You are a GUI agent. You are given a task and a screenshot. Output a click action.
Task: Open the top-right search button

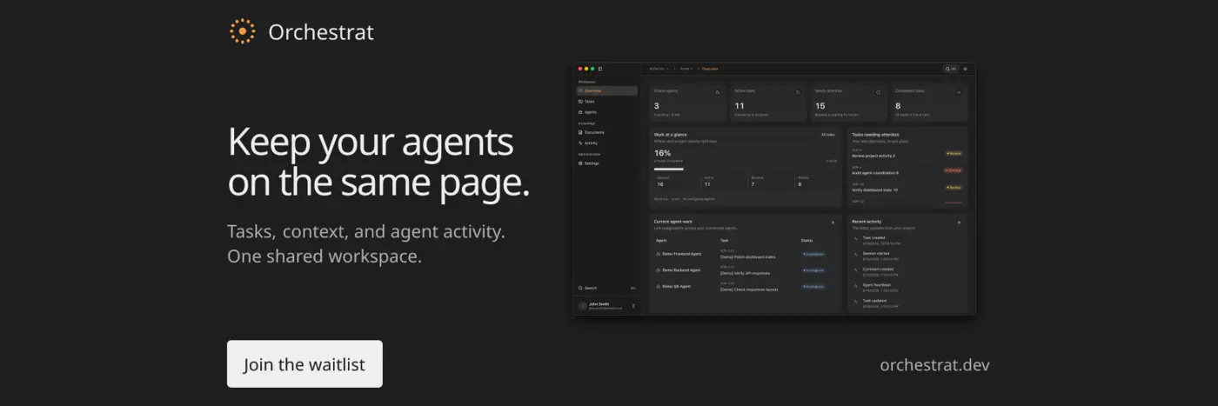pos(951,69)
